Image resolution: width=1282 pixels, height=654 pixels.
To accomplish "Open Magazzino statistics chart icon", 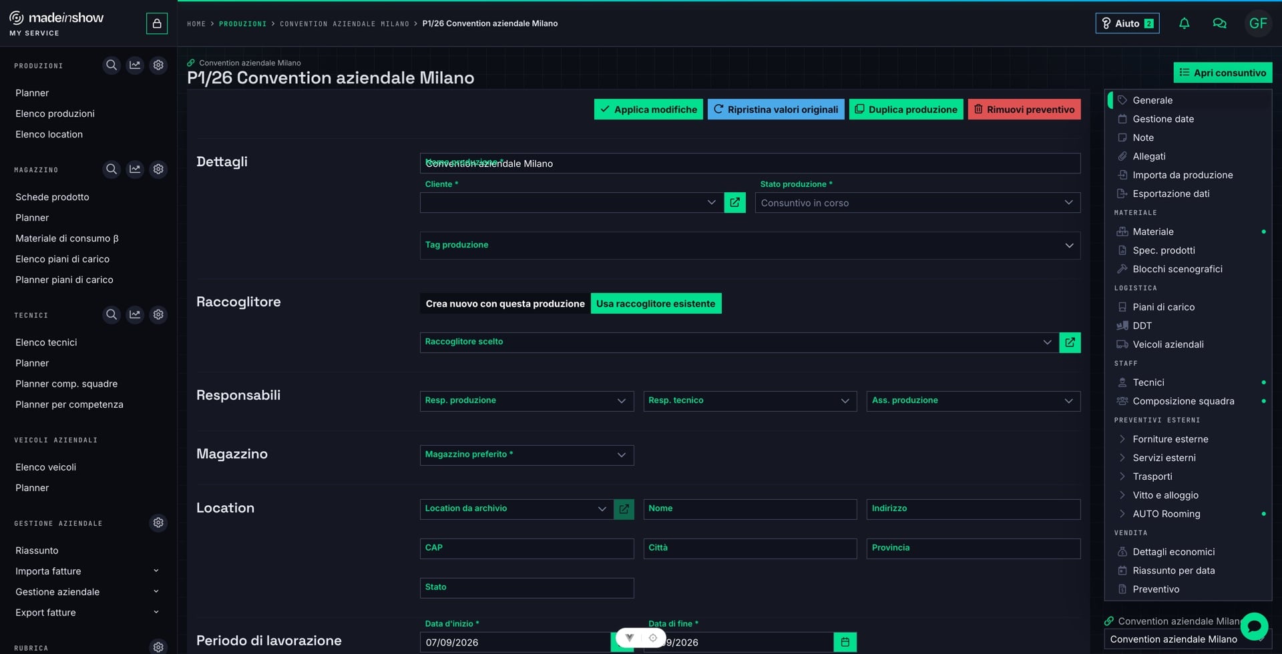I will pyautogui.click(x=135, y=169).
